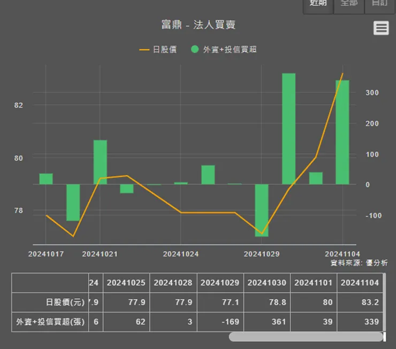Open the chart hamburger menu icon
Screen dimensions: 396x349
(x=381, y=28)
